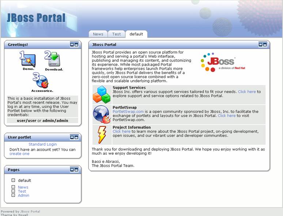The image size is (283, 216).
Task: Minimize the Greetings! portlet
Action: [72, 45]
